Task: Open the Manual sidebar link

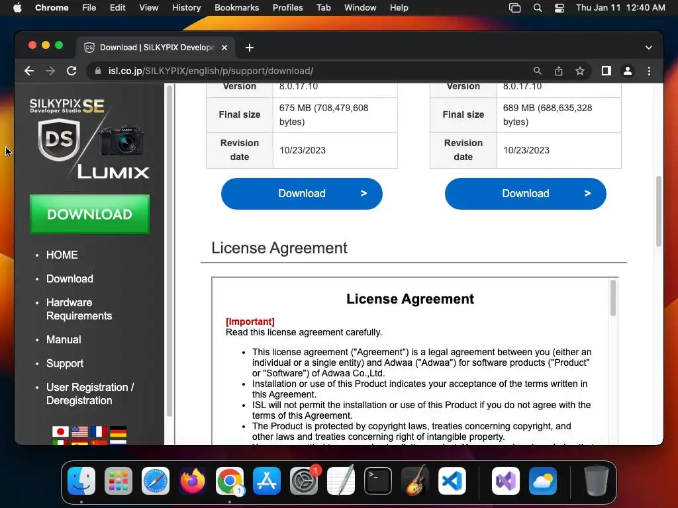Action: tap(64, 339)
